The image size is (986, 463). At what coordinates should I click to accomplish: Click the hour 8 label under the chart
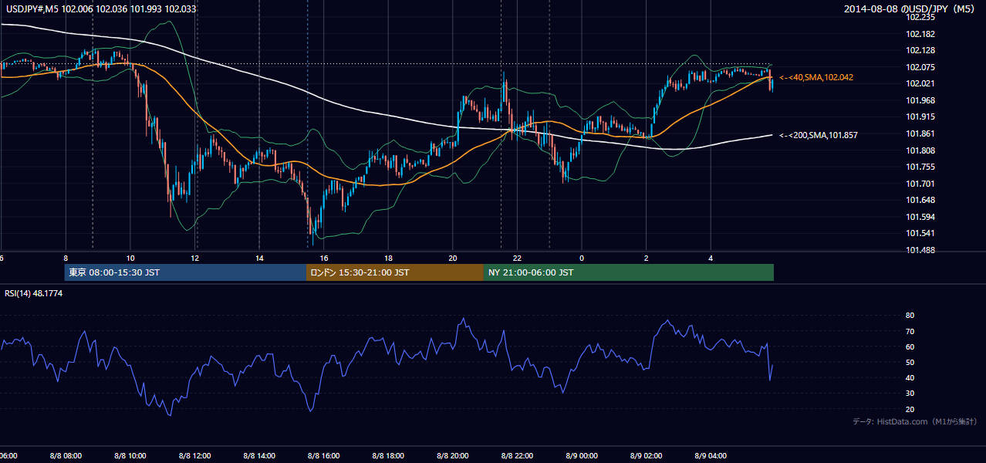tap(66, 259)
